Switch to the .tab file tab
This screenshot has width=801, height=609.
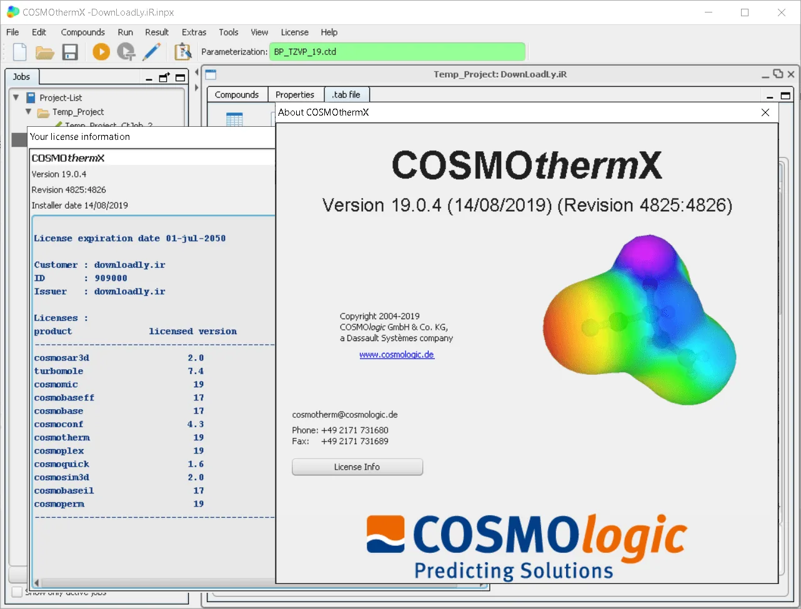347,94
